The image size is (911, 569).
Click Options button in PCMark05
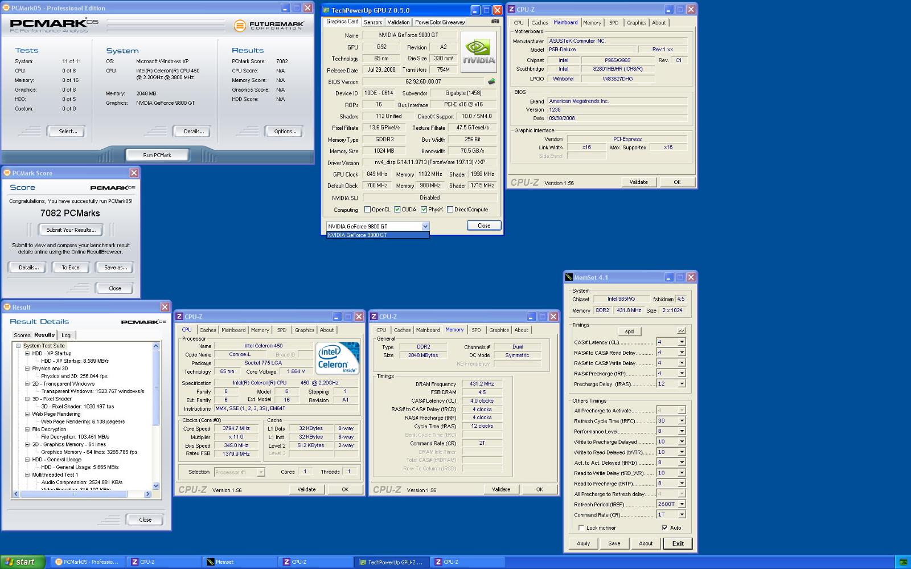tap(285, 132)
